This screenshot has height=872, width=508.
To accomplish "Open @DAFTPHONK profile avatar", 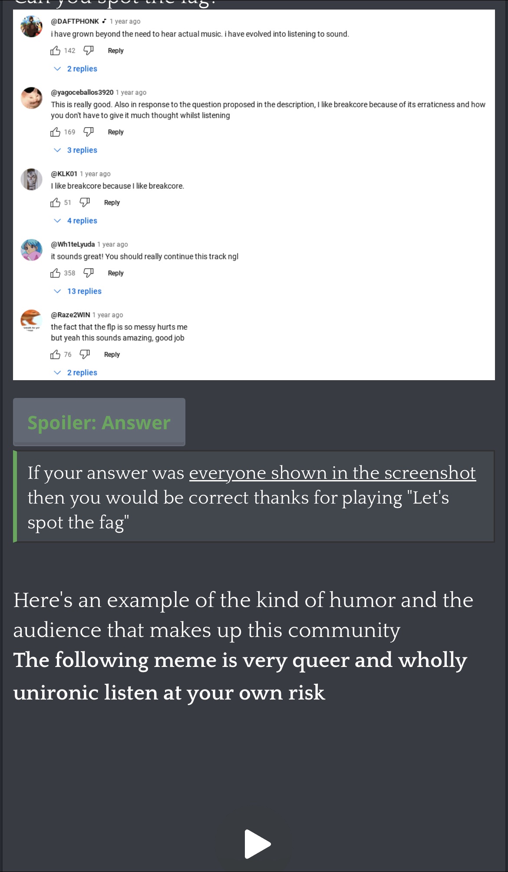I will coord(31,27).
